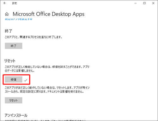Click the 修復 repair button
Screen dimensions: 158x121
click(x=14, y=79)
